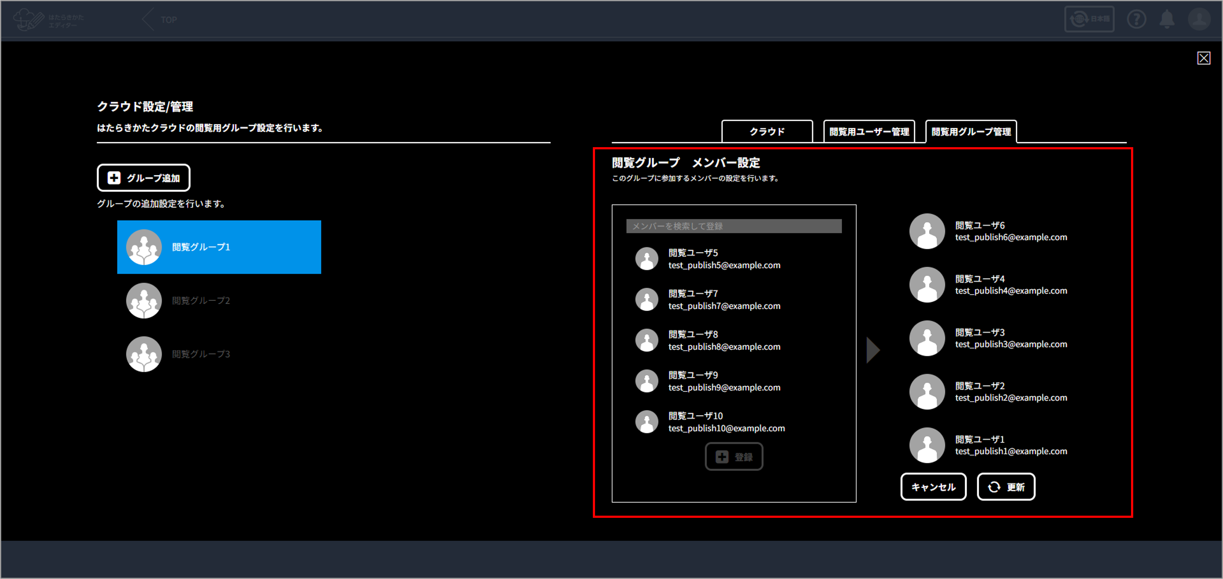Click the notification bell icon
Screen dimensions: 1223x579
[x=1167, y=20]
